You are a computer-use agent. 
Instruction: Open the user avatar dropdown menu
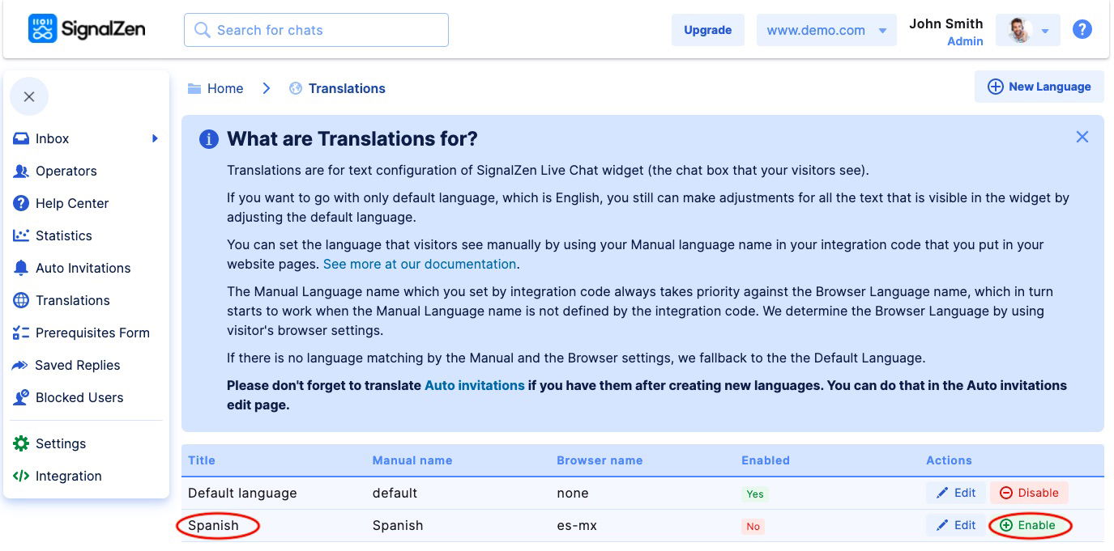[x=1027, y=31]
